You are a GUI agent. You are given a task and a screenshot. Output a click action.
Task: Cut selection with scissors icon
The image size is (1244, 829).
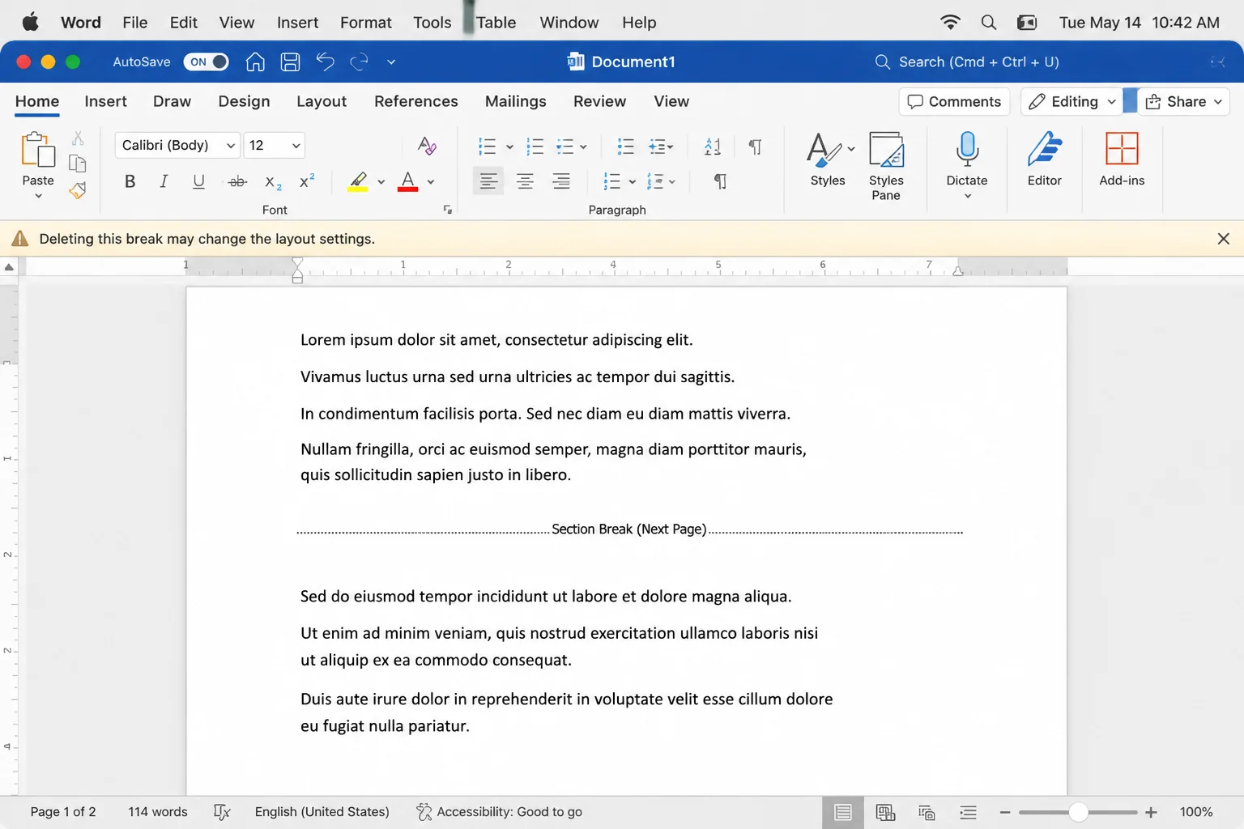coord(78,138)
